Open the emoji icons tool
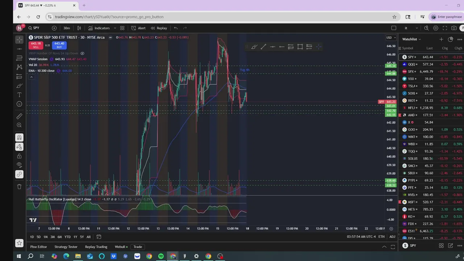Image resolution: width=464 pixels, height=261 pixels. 19,104
